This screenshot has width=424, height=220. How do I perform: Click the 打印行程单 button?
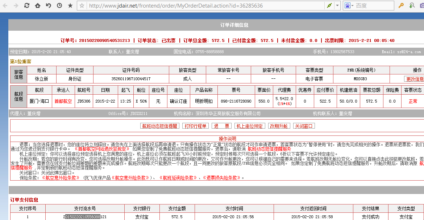[195, 126]
